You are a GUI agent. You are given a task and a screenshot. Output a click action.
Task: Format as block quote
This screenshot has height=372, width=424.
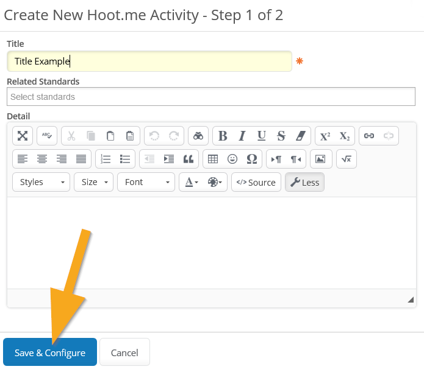point(189,159)
